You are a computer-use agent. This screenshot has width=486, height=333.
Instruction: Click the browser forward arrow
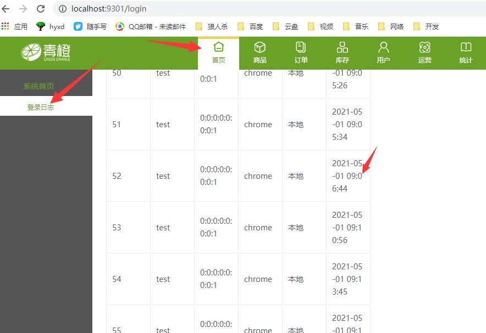(23, 9)
